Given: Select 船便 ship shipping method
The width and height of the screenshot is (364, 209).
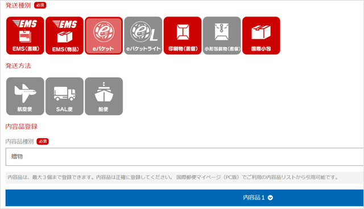Looking at the screenshot, I should click(x=104, y=96).
